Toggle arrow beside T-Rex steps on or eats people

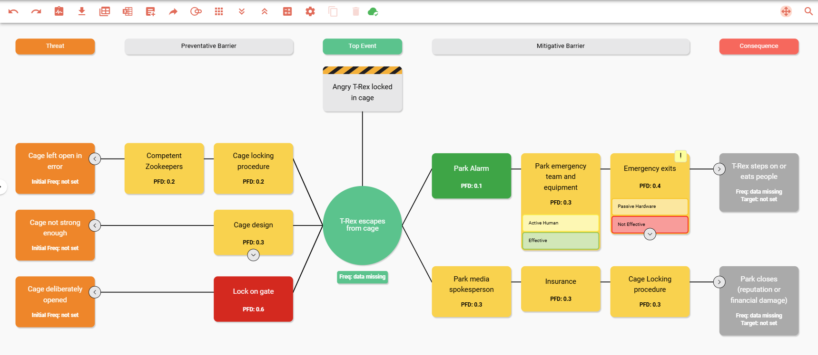pos(719,169)
